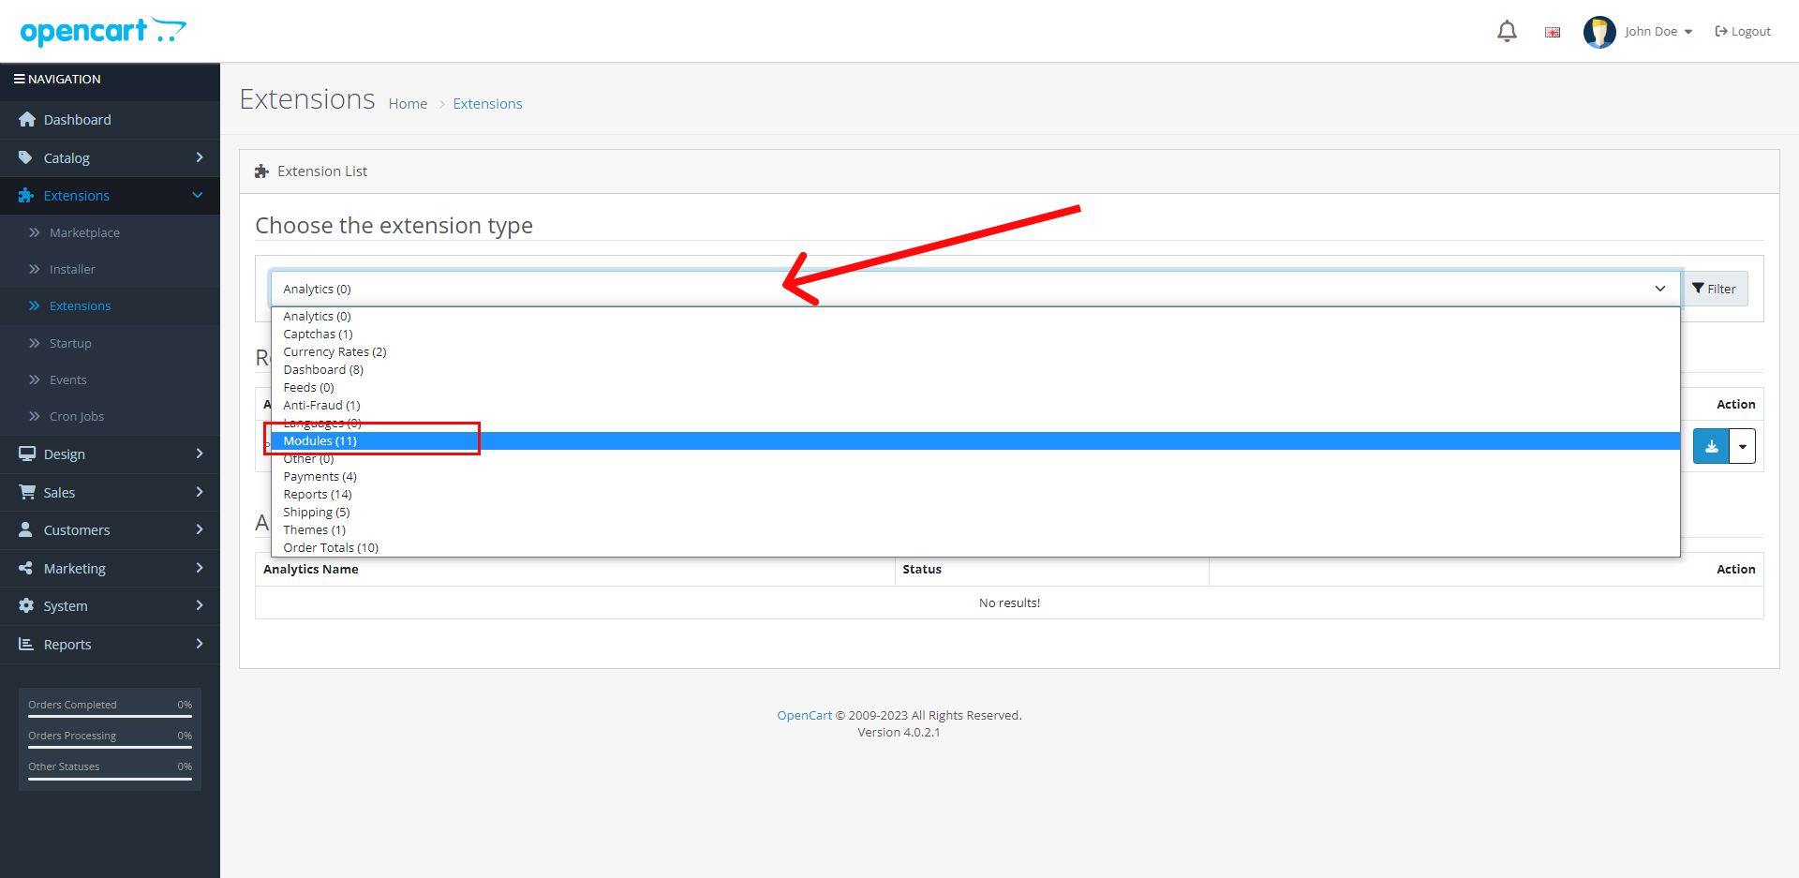Click the Extension List puzzle icon
Viewport: 1799px width, 878px height.
click(262, 171)
